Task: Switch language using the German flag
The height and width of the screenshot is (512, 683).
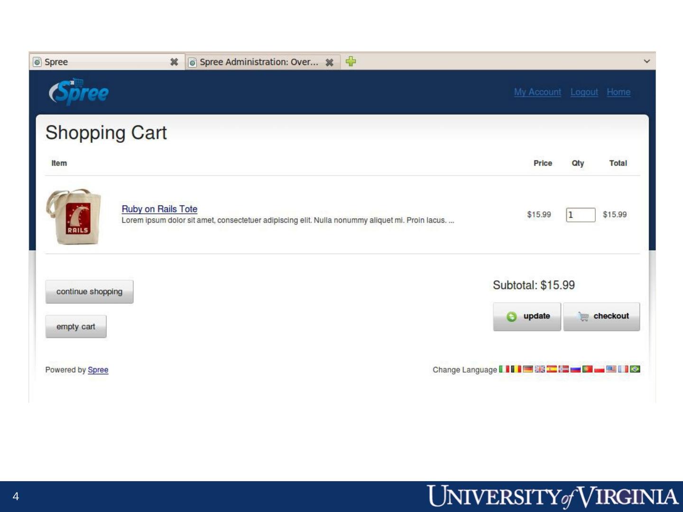Action: [x=528, y=369]
